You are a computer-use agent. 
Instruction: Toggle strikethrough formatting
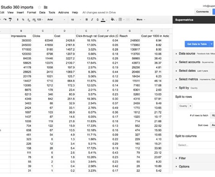(x=98, y=20)
